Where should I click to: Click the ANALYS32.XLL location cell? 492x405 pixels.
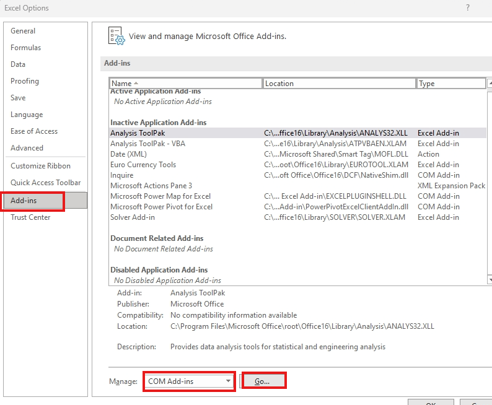(x=336, y=133)
